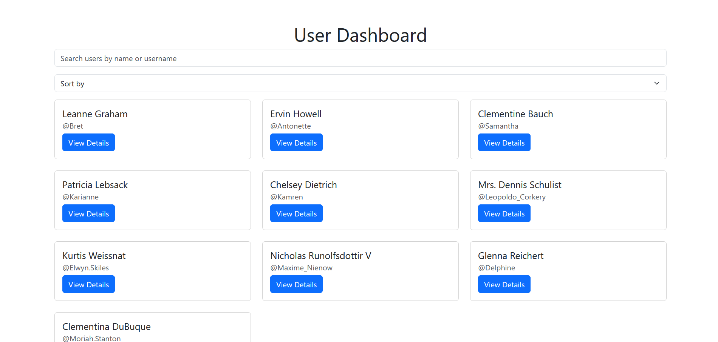Screen dimensions: 718x342
Task: Click the Clementina DuBuque card title
Action: (x=106, y=327)
